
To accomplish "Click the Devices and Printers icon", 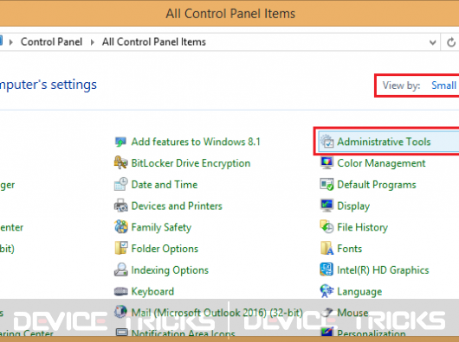I will point(120,206).
